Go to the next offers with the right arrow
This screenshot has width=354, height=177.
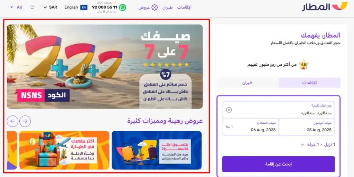click(x=25, y=121)
